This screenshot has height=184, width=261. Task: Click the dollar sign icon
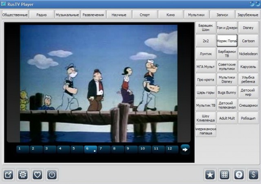pos(253,175)
